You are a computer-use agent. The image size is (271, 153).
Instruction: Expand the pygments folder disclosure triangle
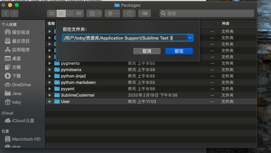coord(50,63)
